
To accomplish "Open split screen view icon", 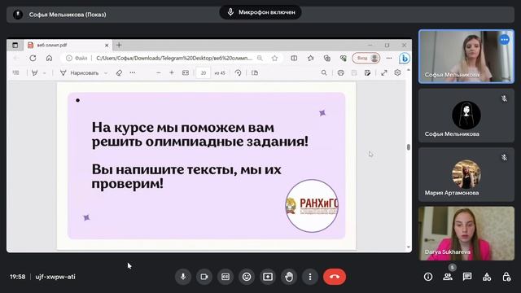I will pyautogui.click(x=294, y=58).
